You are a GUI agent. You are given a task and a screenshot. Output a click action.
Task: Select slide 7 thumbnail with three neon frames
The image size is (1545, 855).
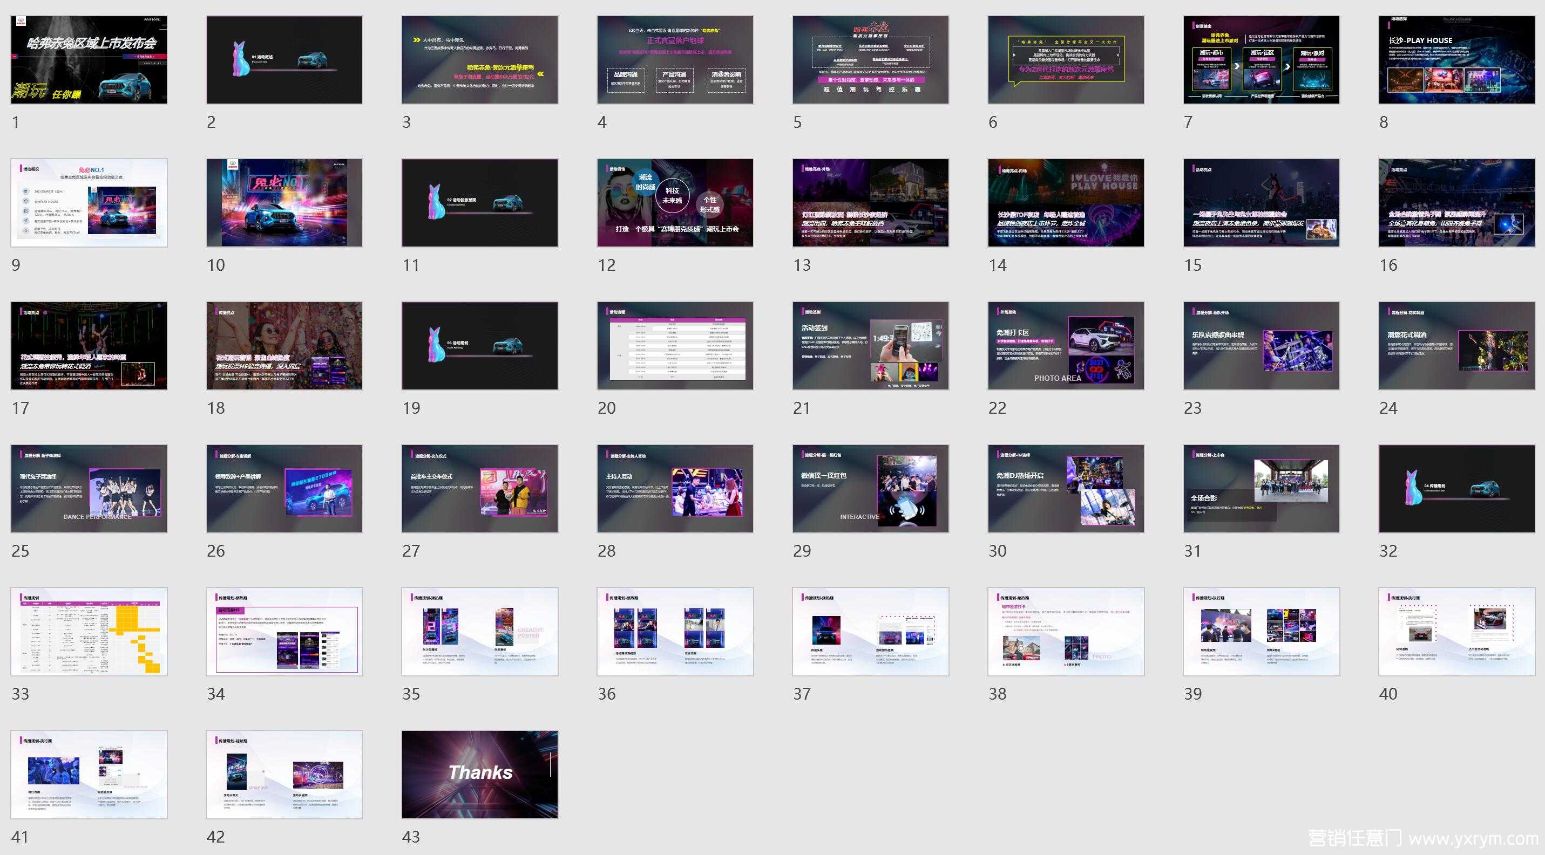coord(1262,60)
